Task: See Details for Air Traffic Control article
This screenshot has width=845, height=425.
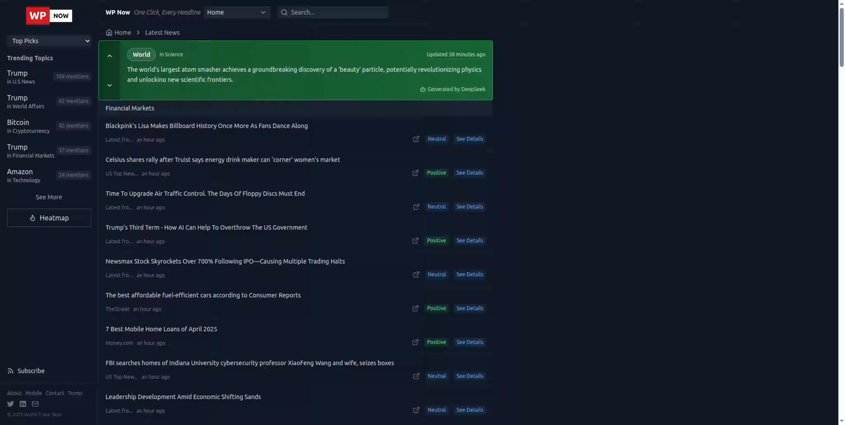Action: pos(470,207)
